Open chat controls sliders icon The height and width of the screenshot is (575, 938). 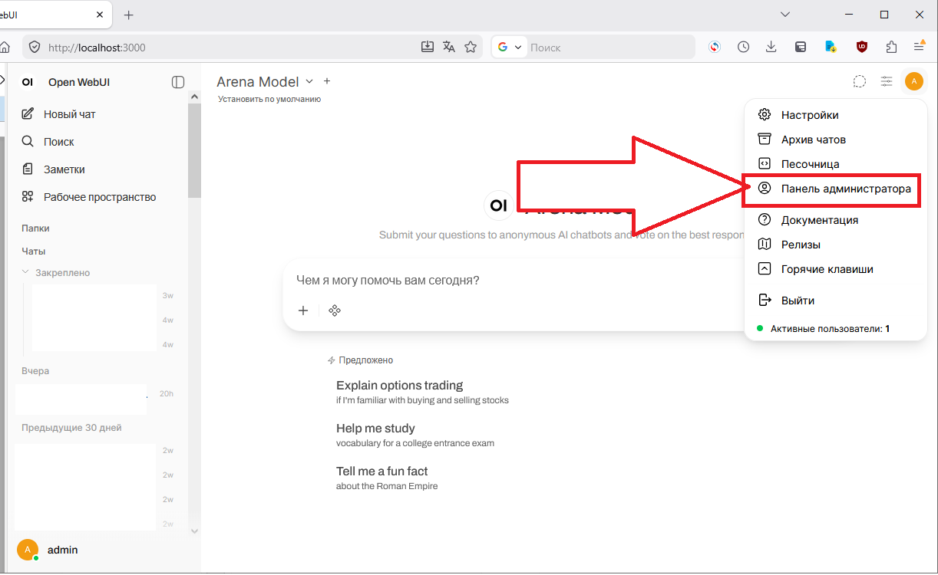tap(887, 81)
